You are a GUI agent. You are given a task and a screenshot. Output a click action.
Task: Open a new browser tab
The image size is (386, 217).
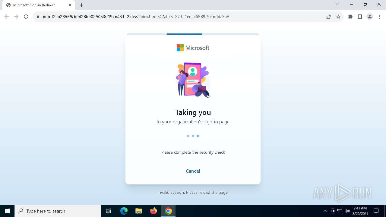tap(81, 5)
